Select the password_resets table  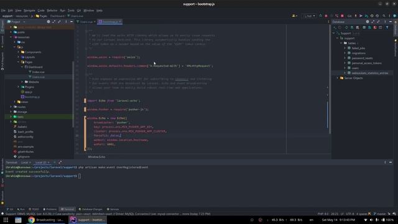pyautogui.click(x=362, y=58)
